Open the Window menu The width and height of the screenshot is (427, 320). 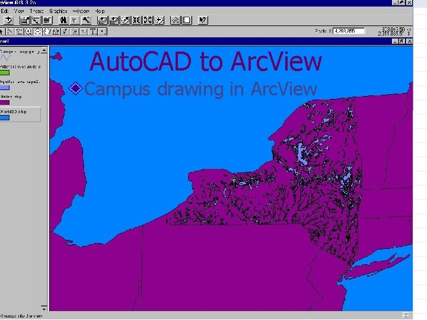81,11
